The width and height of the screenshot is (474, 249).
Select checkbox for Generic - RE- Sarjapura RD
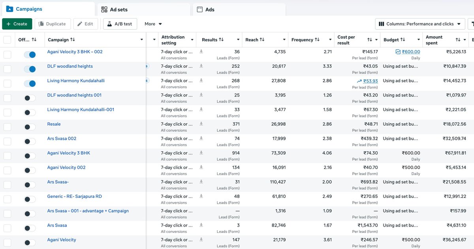[7, 199]
